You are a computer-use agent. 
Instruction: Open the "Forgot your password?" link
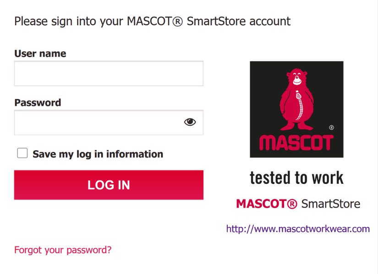tap(63, 250)
